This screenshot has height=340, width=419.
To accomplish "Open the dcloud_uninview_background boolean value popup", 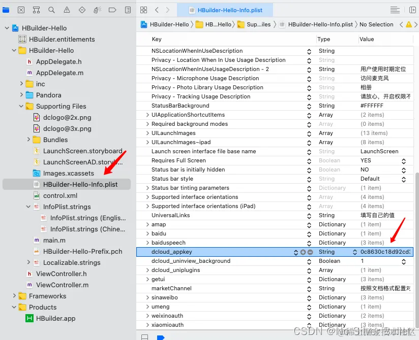I will click(404, 261).
